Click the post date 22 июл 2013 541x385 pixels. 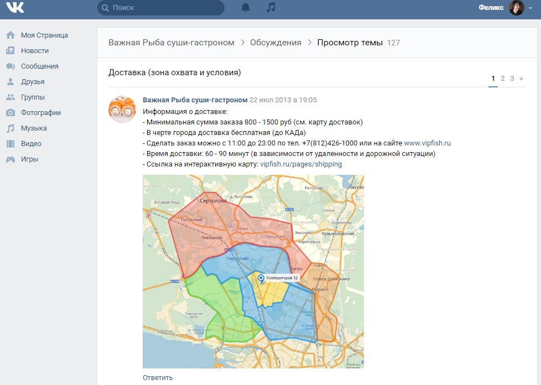point(283,100)
